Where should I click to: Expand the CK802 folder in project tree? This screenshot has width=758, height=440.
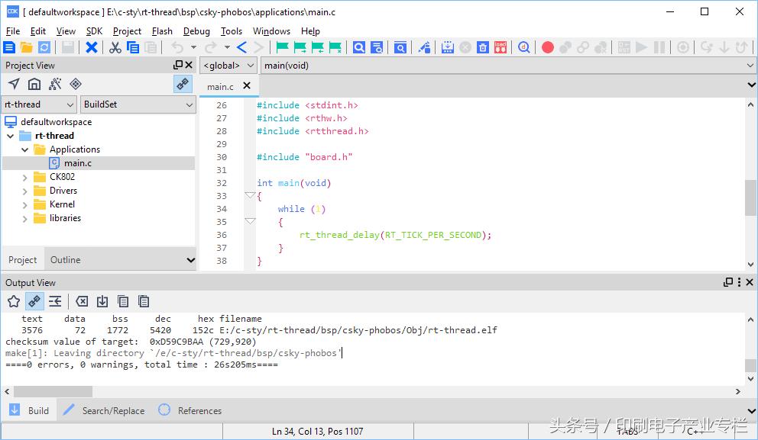click(24, 177)
